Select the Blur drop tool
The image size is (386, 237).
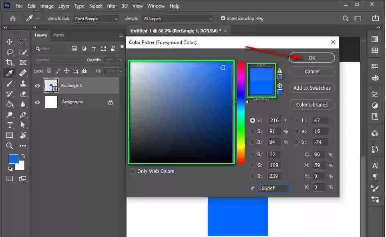click(x=23, y=104)
